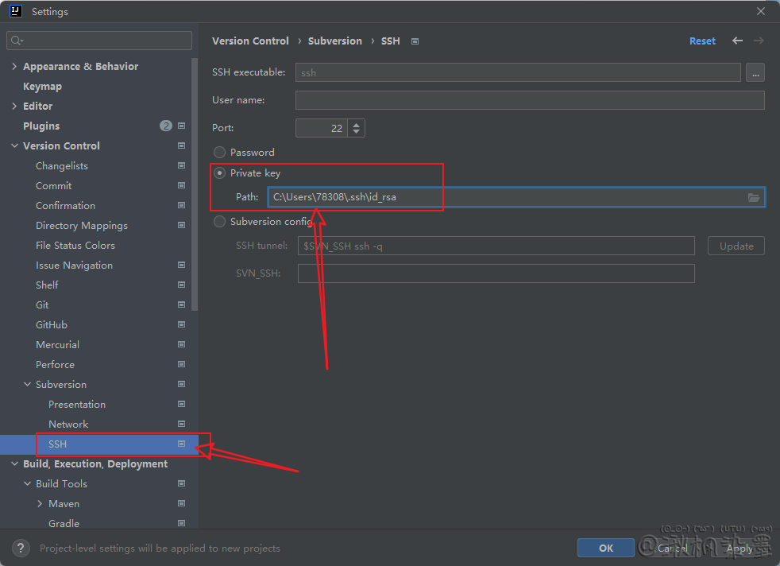Click the folder browse icon in Path field
780x566 pixels.
[x=753, y=197]
